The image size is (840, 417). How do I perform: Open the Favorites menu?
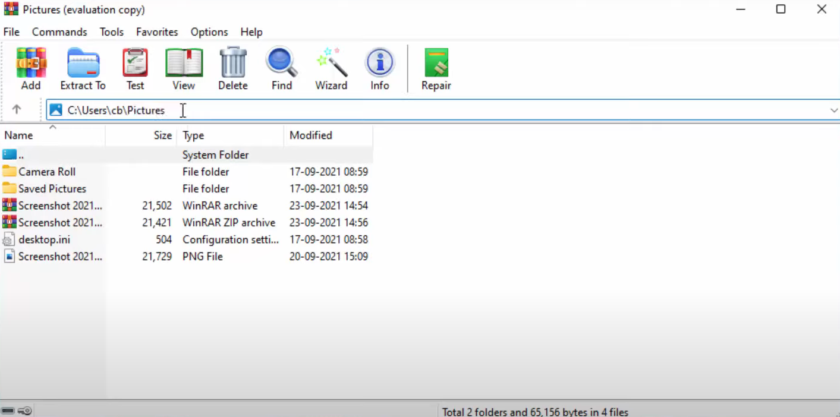point(157,32)
